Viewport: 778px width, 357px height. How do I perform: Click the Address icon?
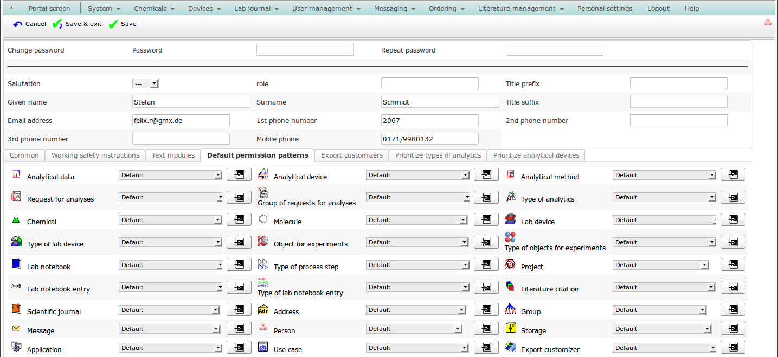pos(263,309)
